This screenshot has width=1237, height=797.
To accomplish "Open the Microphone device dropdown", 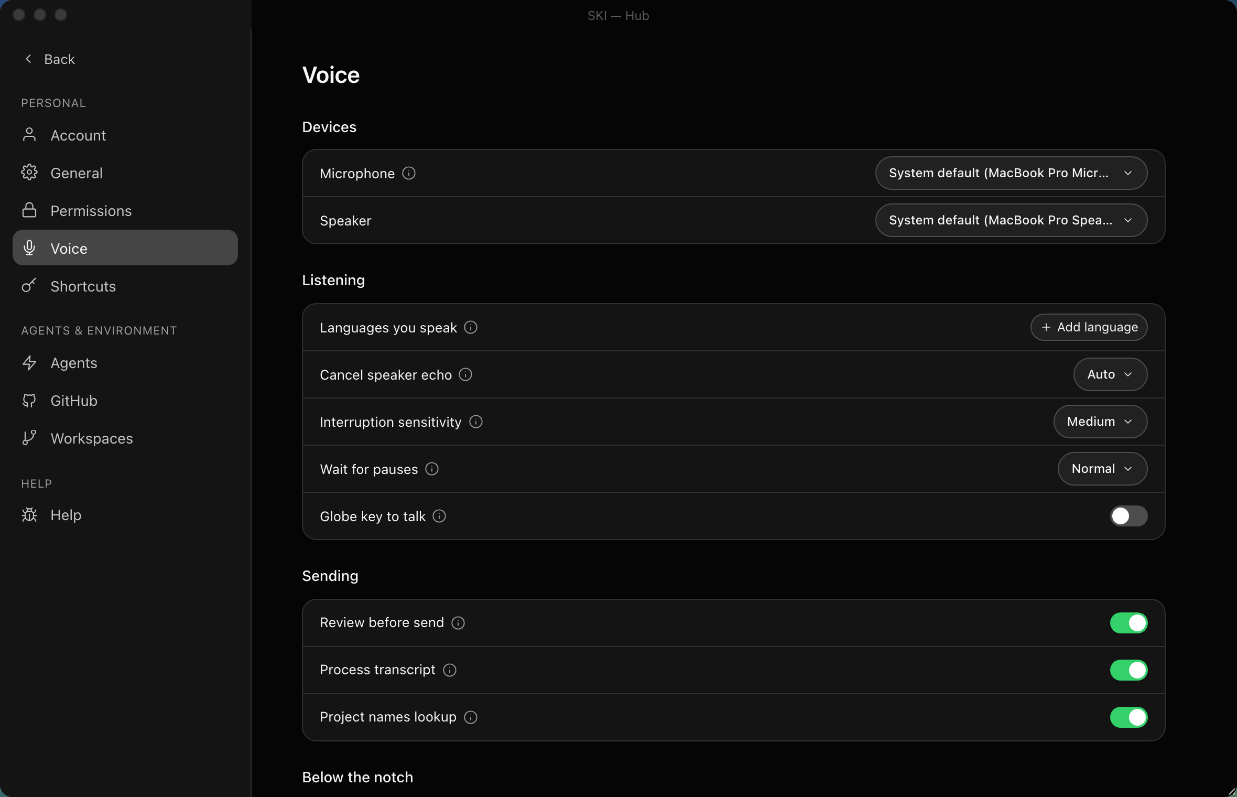I will point(1011,173).
